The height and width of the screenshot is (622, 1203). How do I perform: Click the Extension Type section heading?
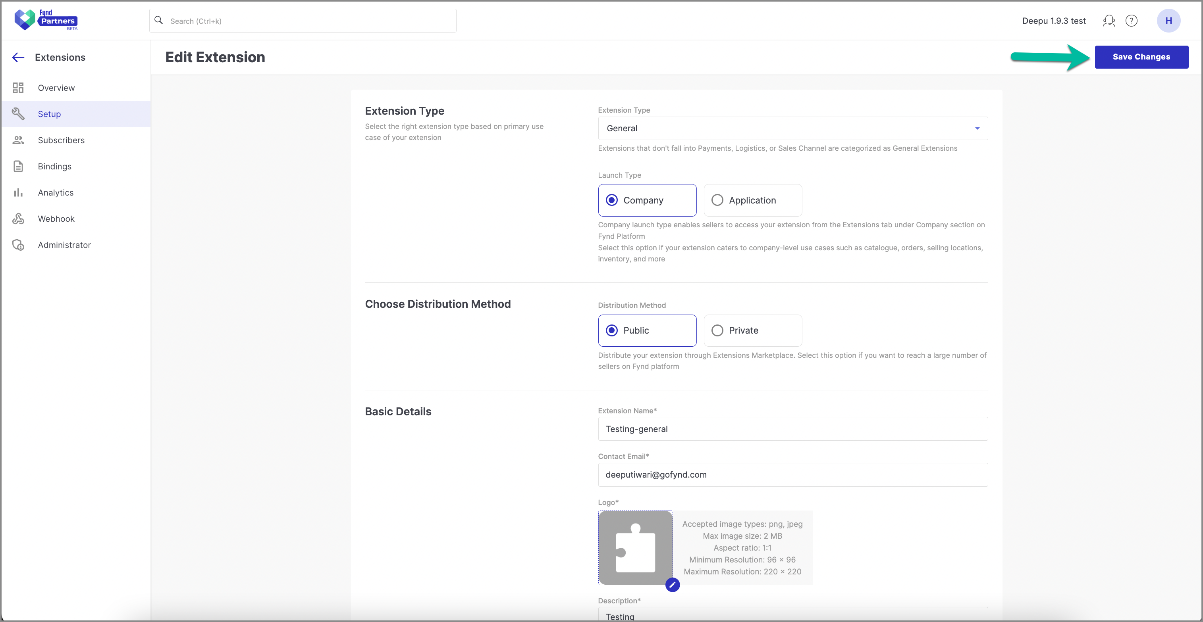click(405, 111)
